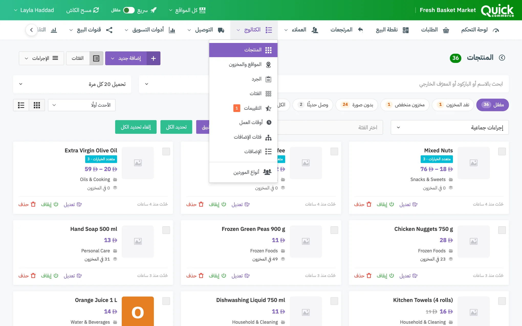Expand the كل المواقع location selector
The width and height of the screenshot is (522, 326).
pos(187,10)
